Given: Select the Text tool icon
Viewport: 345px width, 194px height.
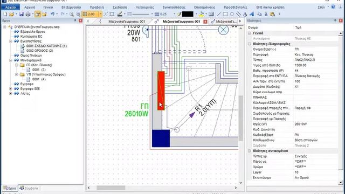Looking at the screenshot, I should coord(245,15).
